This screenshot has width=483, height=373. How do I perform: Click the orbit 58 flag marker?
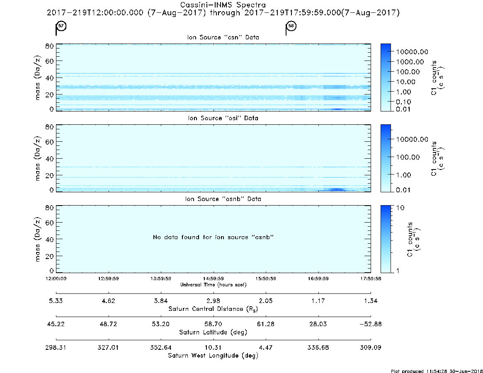point(291,28)
